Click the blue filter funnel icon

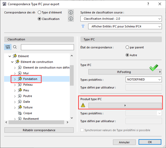tap(83, 26)
